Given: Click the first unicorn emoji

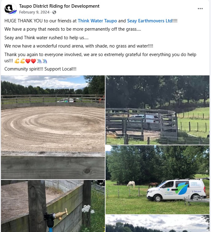Looking at the screenshot, I should [39, 61].
